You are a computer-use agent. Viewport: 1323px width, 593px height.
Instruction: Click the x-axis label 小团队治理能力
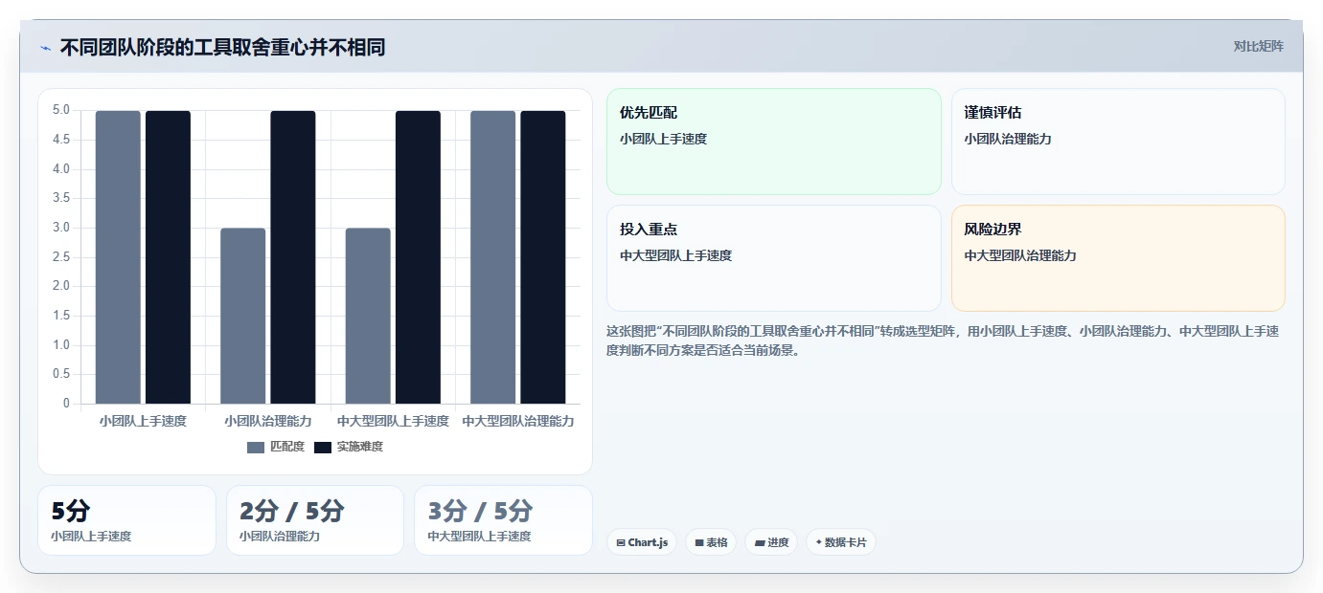tap(268, 421)
